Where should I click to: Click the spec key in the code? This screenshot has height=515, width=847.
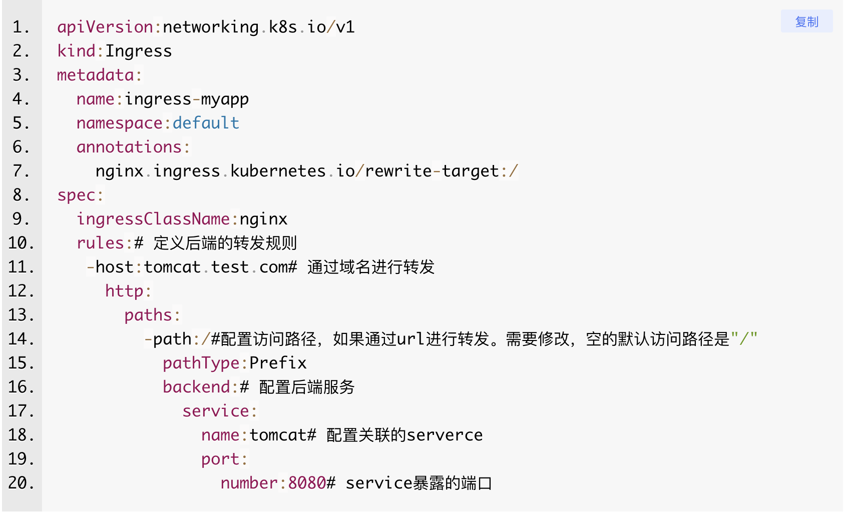tap(76, 195)
